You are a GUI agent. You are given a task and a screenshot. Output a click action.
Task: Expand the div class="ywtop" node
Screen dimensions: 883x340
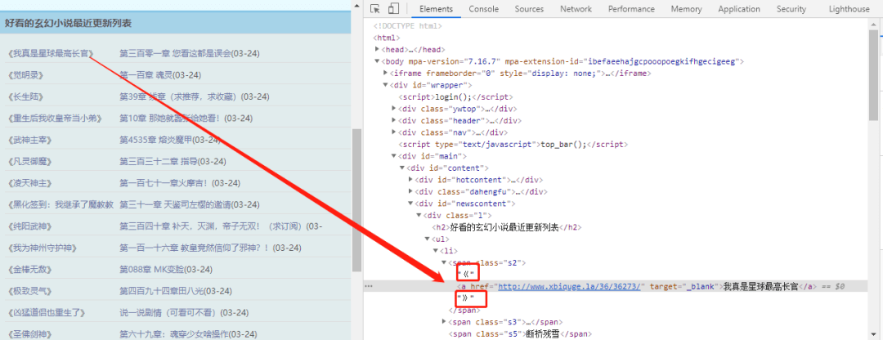click(393, 109)
